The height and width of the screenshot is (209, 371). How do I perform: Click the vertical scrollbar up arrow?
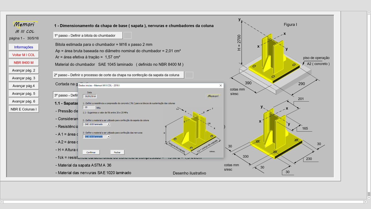(x=369, y=13)
